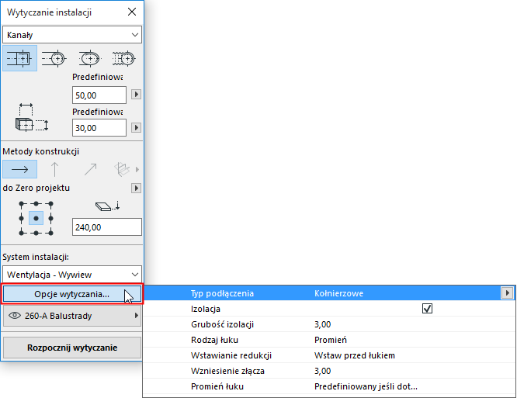
Task: Click Rozpocznij wytyczanie button
Action: coord(72,348)
